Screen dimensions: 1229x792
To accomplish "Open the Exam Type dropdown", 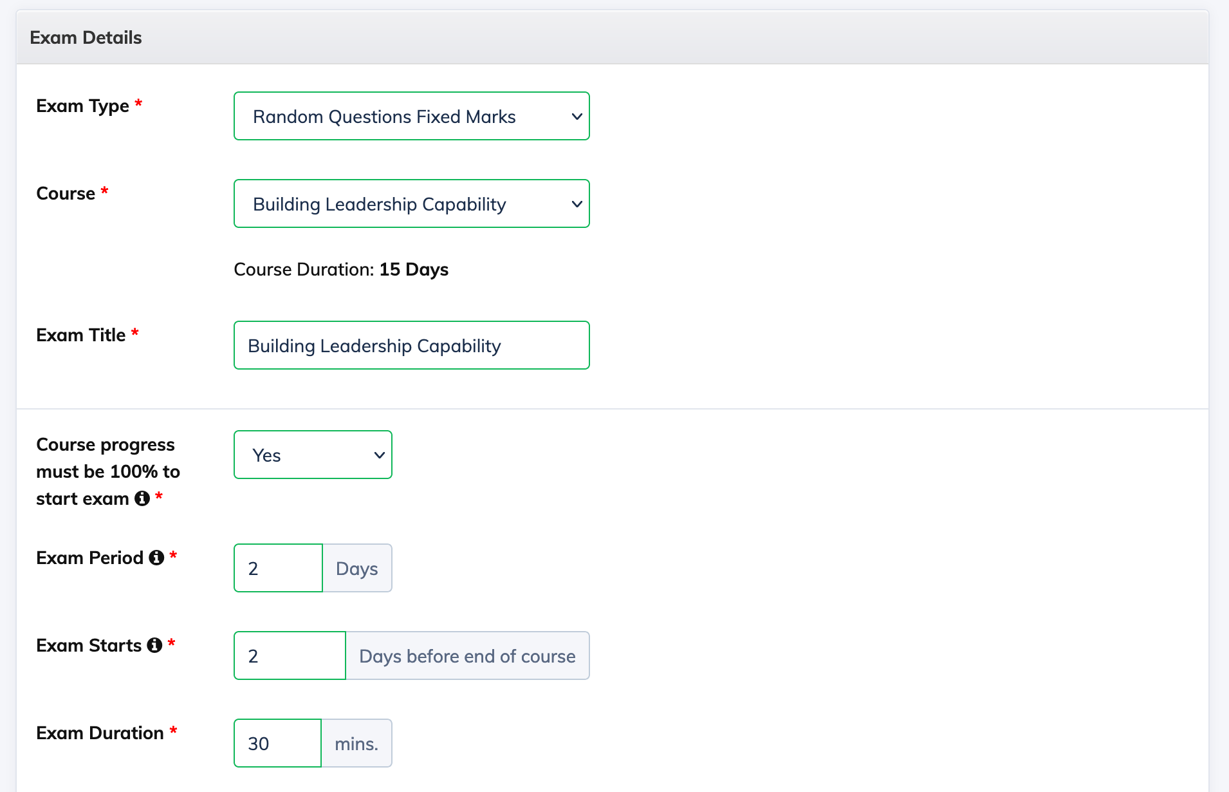I will [x=412, y=116].
